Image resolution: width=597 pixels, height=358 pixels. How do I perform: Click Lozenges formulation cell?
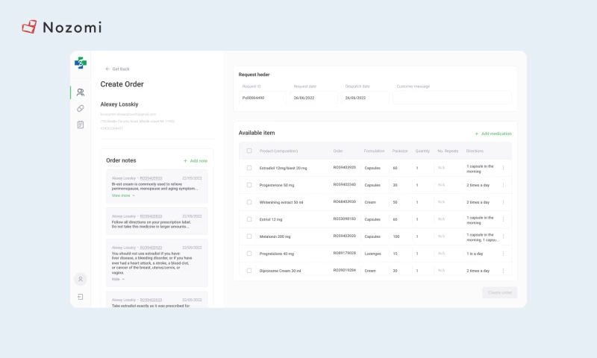tap(372, 254)
